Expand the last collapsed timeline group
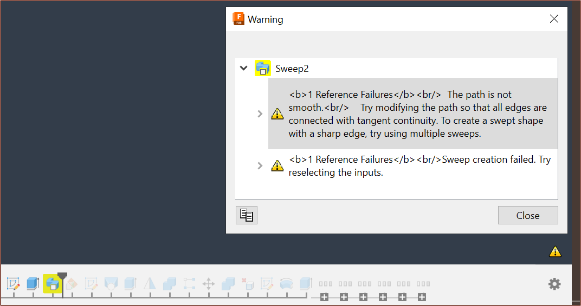 [x=422, y=297]
